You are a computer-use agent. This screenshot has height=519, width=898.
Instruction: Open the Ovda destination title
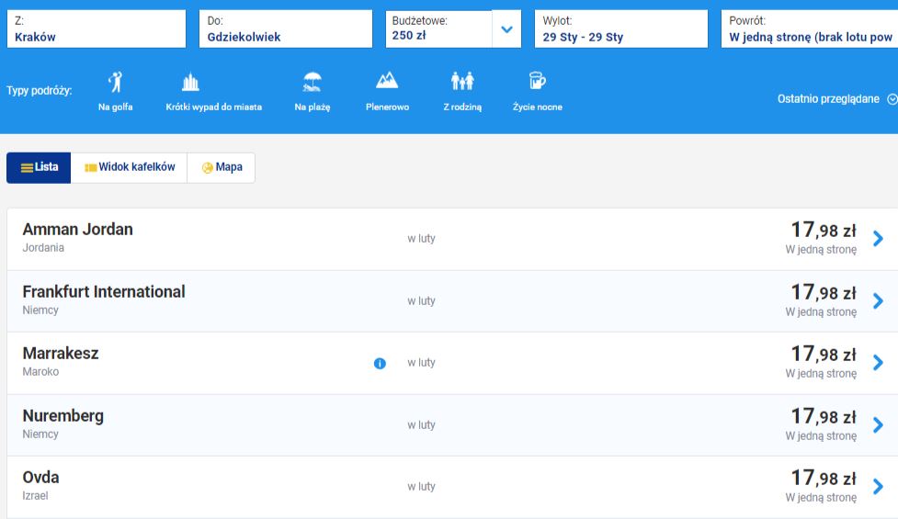click(40, 478)
